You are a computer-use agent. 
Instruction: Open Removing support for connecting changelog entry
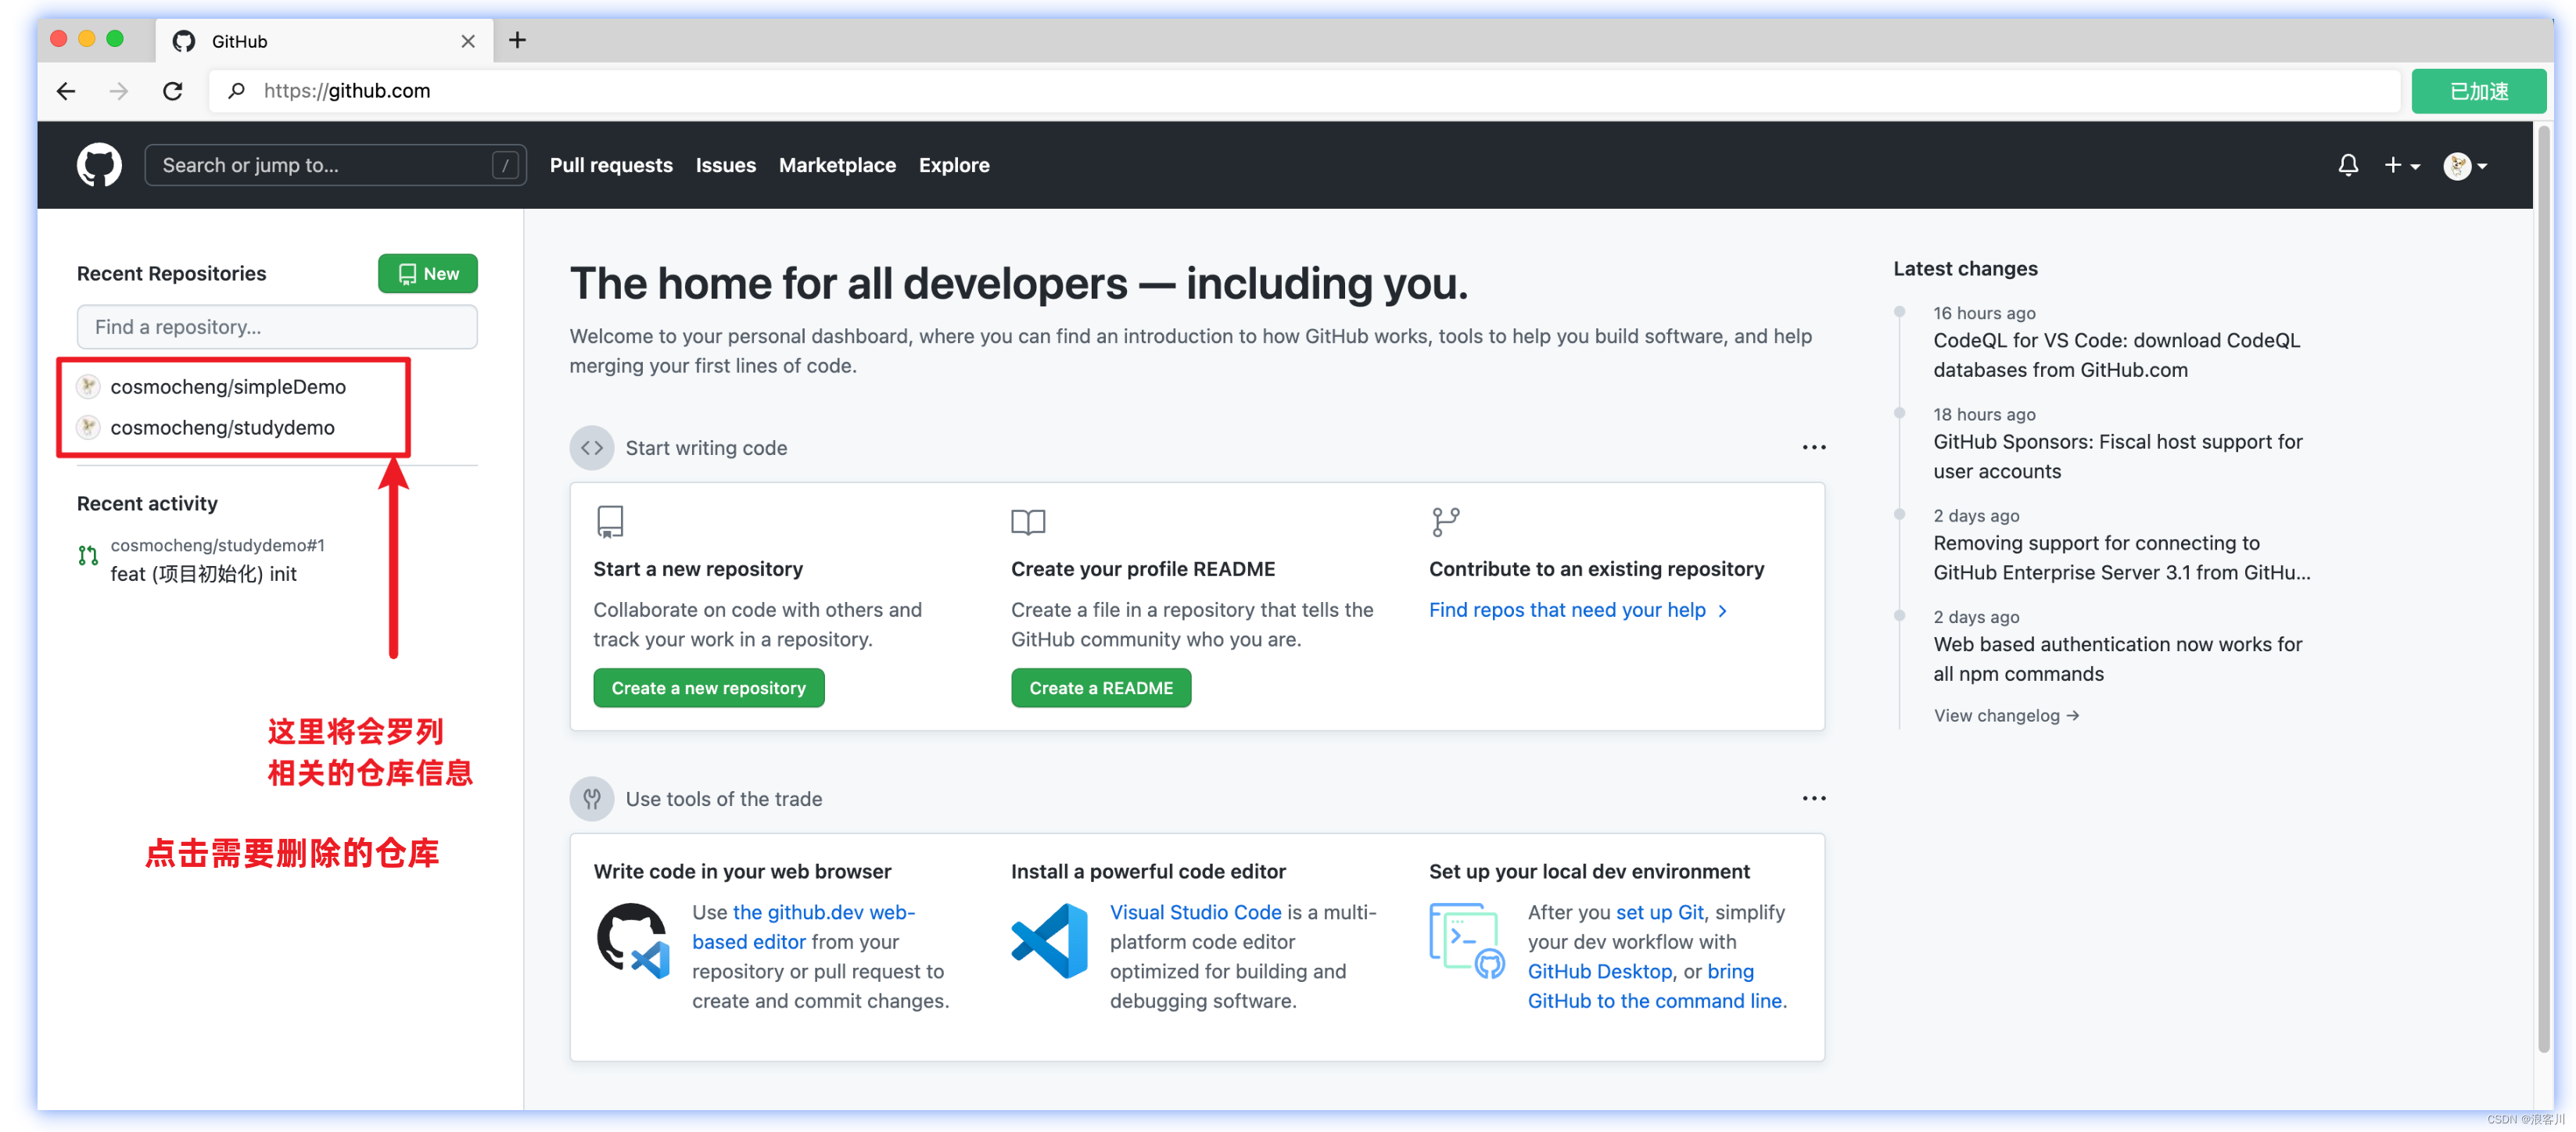[2121, 558]
